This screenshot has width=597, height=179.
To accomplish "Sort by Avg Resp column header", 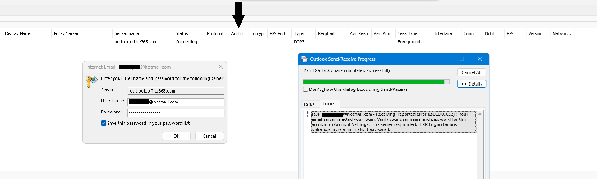I will click(359, 33).
